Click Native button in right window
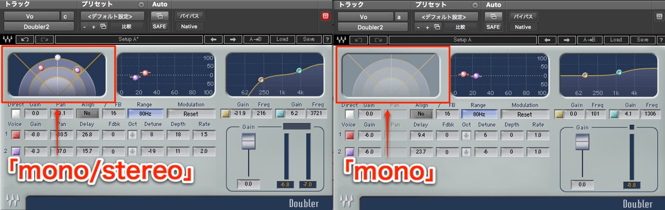Viewport: 665px width, 210px height. (x=523, y=27)
